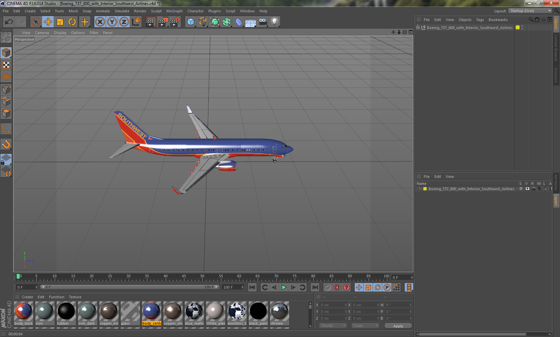560x337 pixels.
Task: Toggle Y axis lock
Action: pyautogui.click(x=112, y=22)
